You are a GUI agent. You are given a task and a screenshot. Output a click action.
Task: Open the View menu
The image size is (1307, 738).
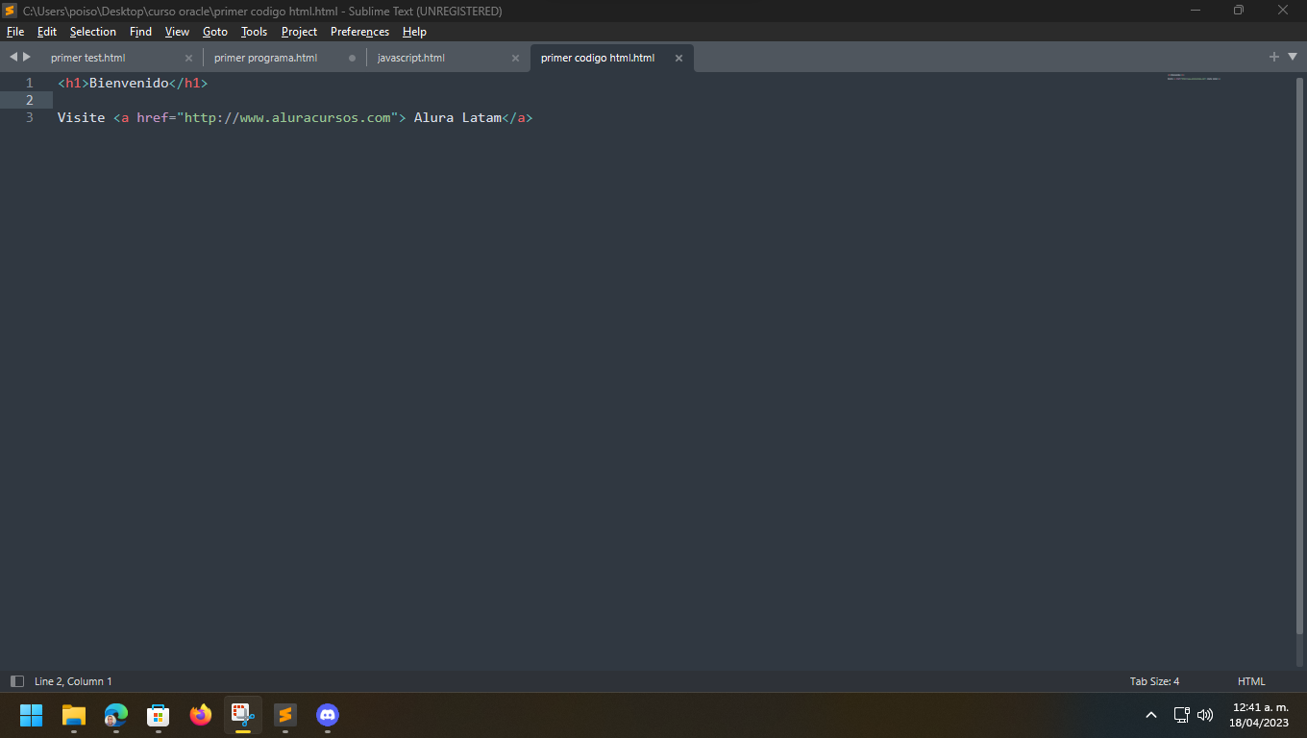(177, 32)
